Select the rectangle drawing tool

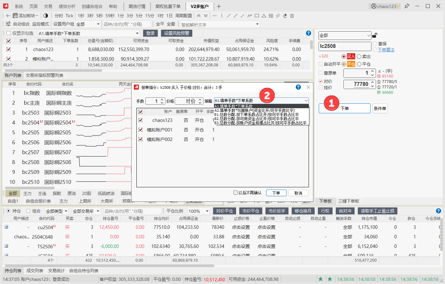[257, 16]
